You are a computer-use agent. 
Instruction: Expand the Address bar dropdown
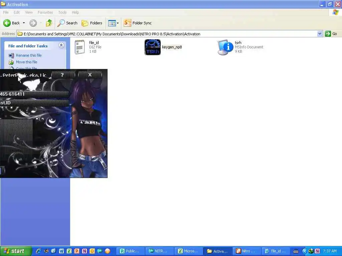pos(320,34)
